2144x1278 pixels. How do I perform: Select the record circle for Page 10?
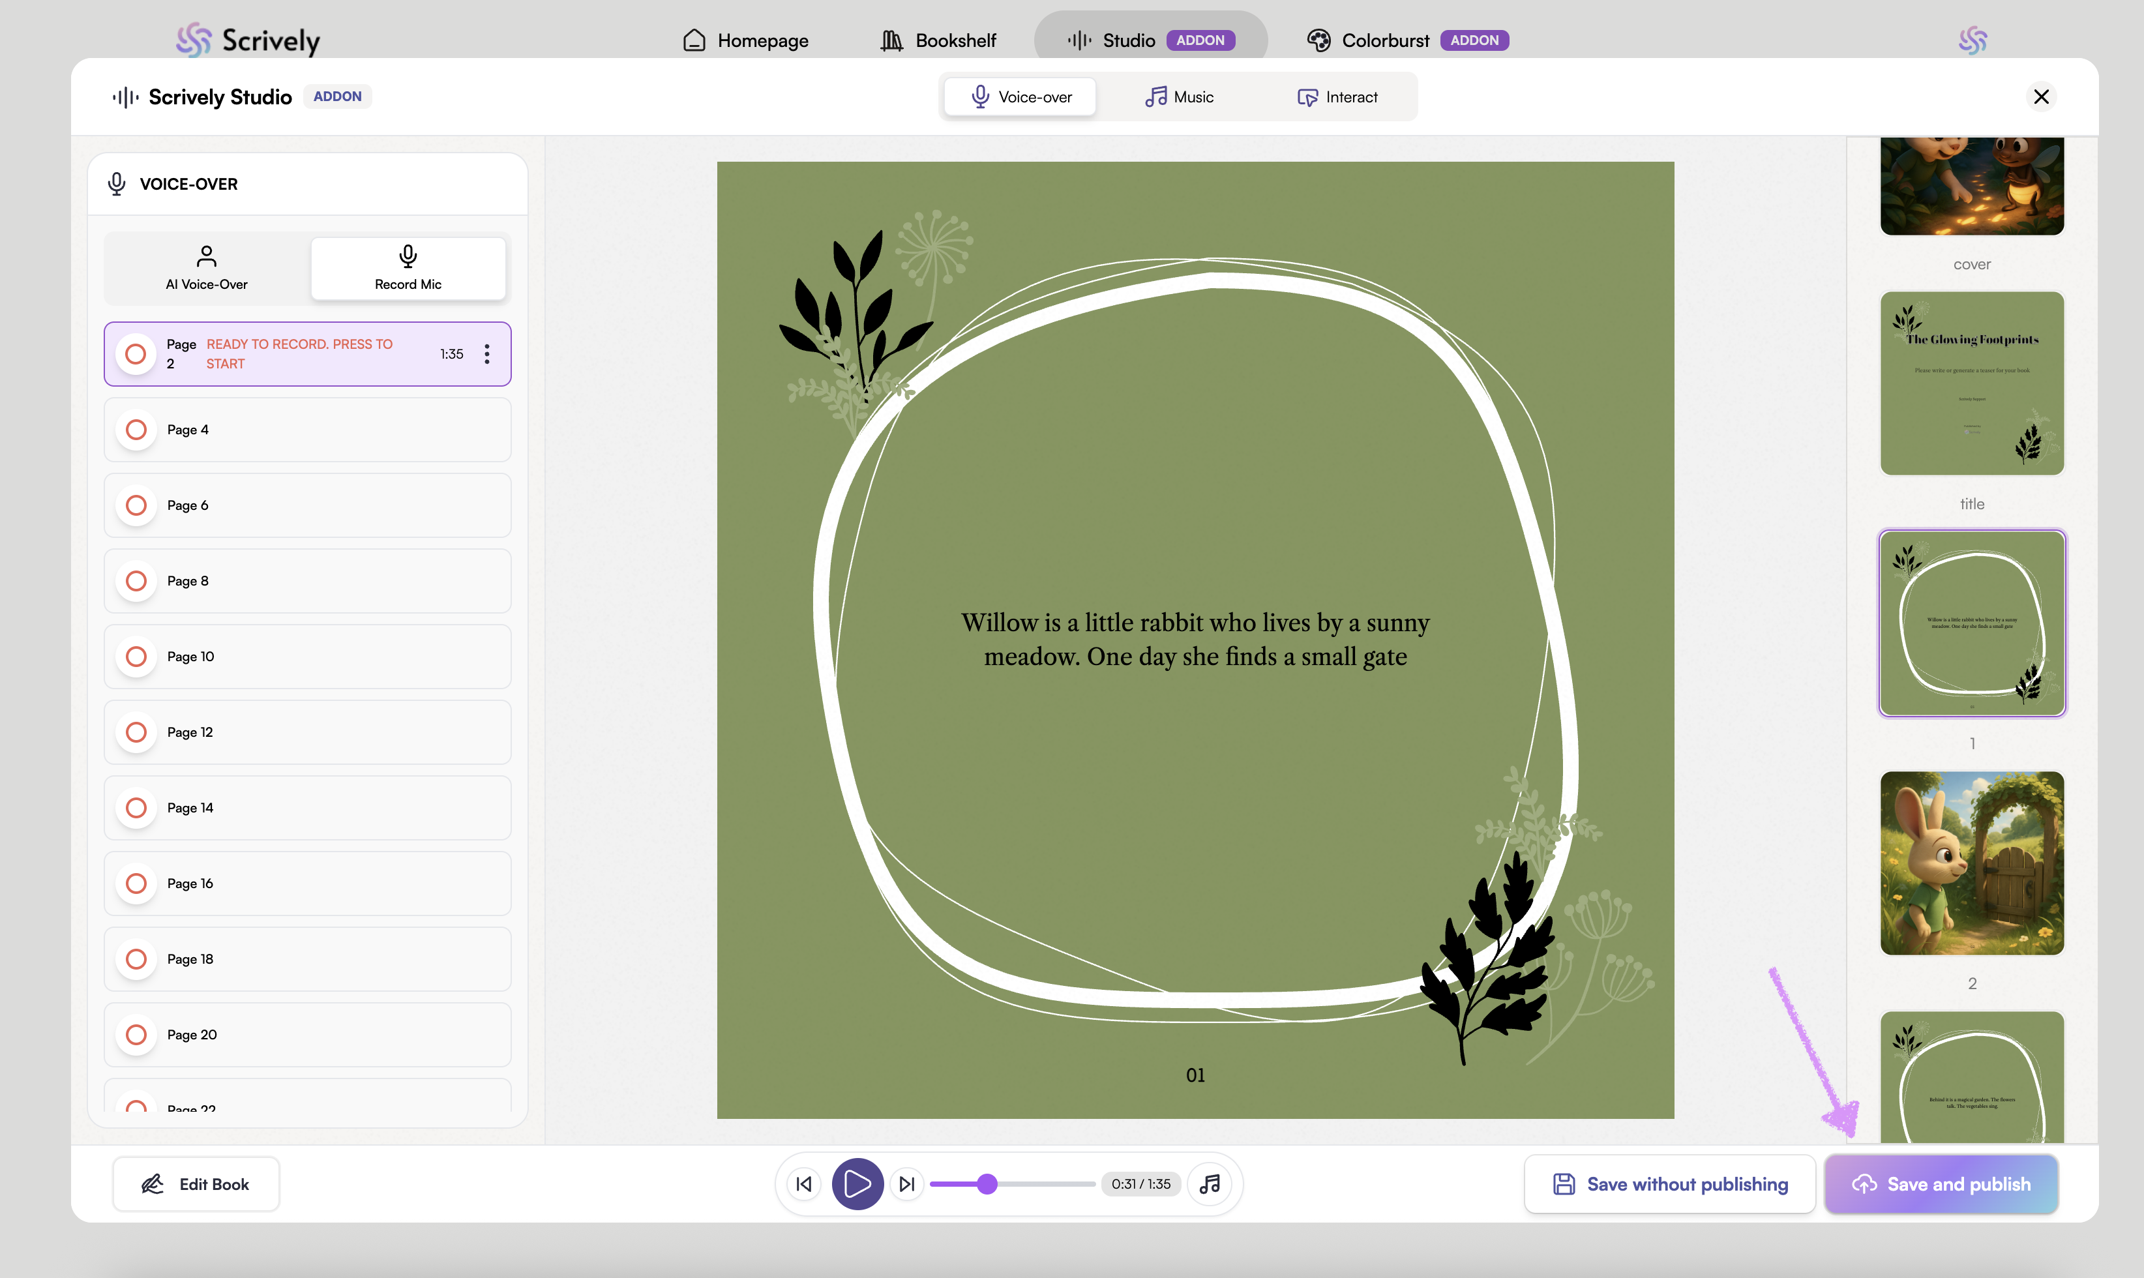click(136, 657)
